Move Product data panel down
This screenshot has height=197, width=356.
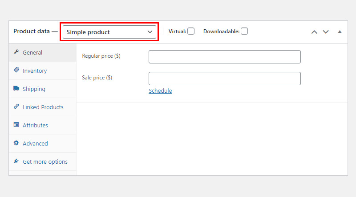pyautogui.click(x=326, y=32)
